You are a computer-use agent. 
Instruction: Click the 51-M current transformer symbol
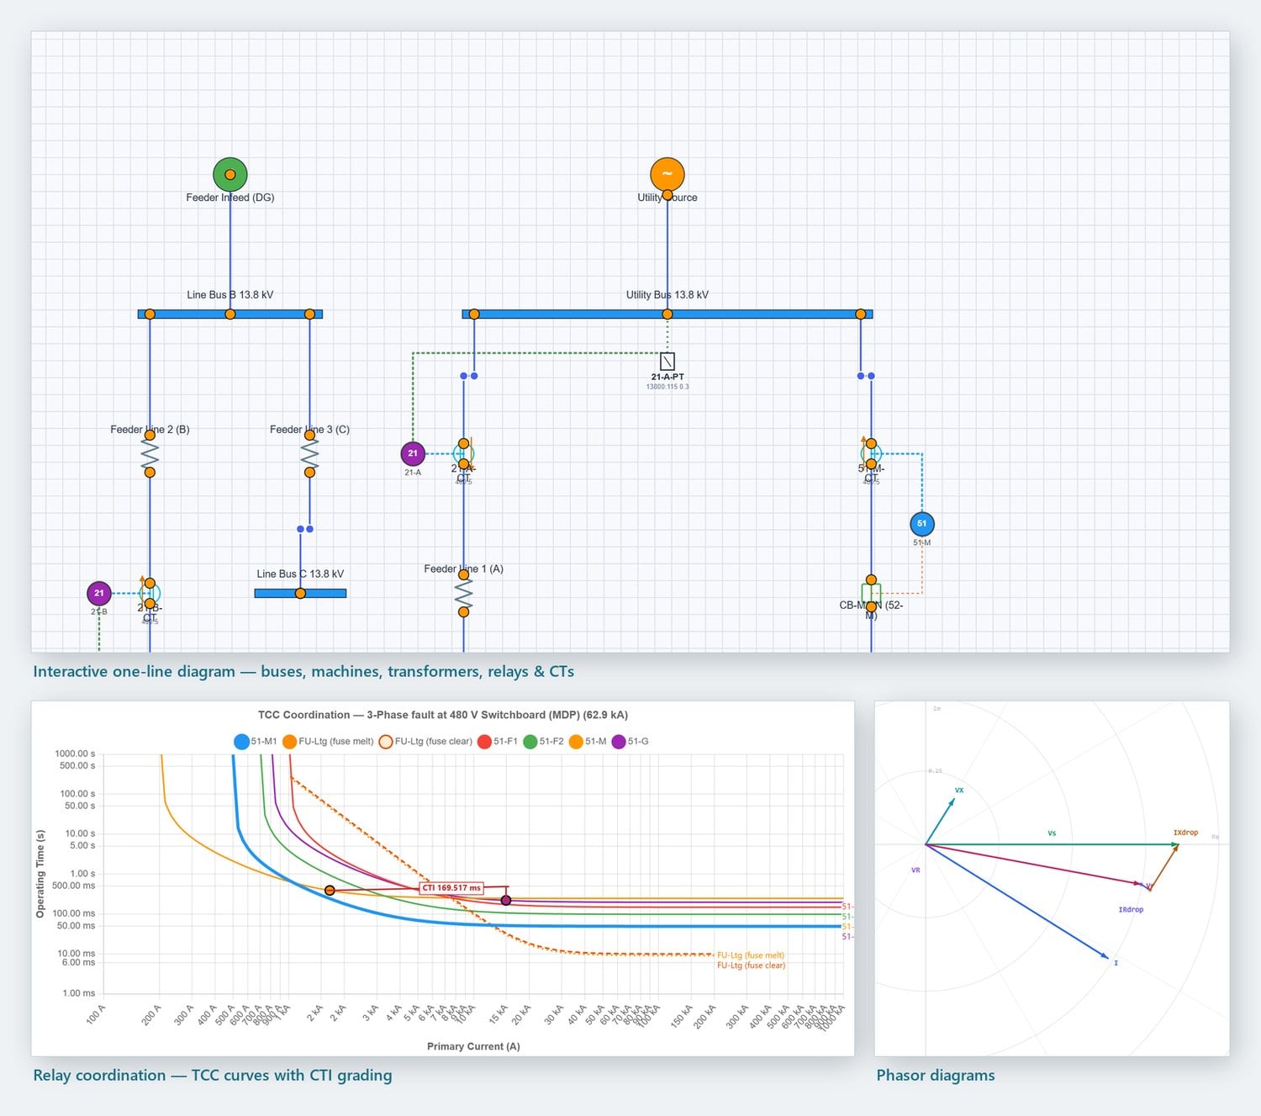[x=871, y=453]
